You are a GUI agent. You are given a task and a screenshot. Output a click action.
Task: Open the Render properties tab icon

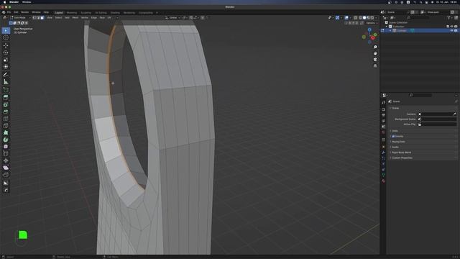pyautogui.click(x=383, y=109)
